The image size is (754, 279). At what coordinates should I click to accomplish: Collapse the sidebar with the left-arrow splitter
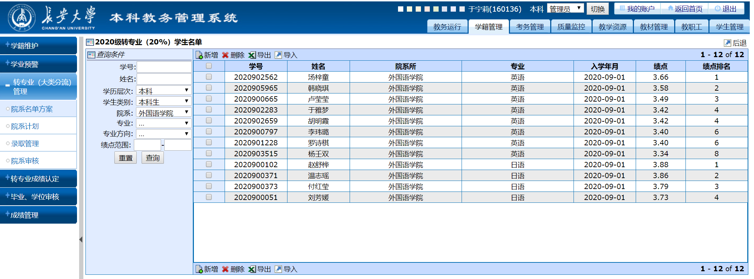[x=81, y=239]
